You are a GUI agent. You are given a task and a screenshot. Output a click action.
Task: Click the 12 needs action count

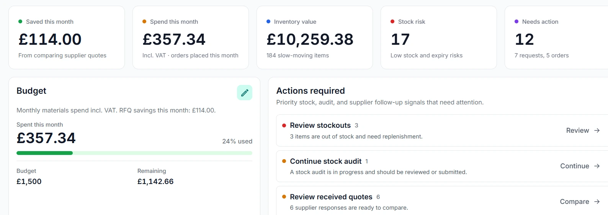click(525, 39)
